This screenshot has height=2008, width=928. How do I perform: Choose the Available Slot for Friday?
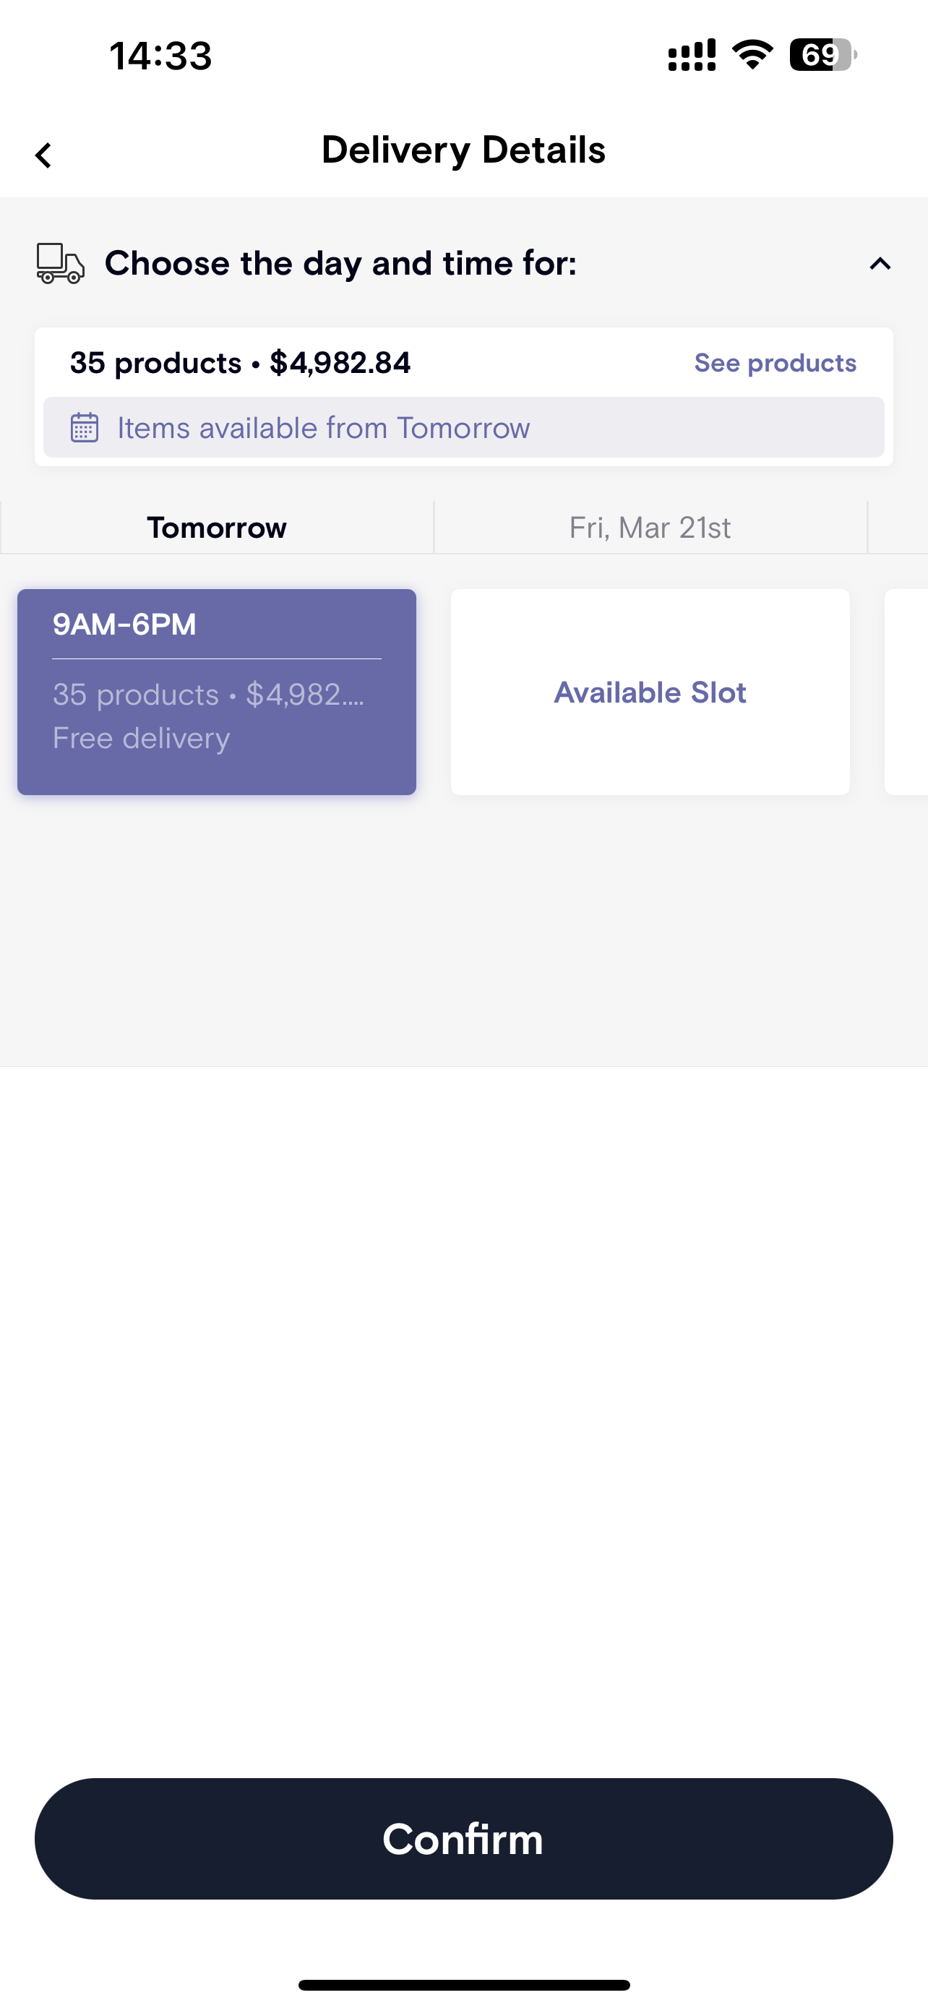(x=650, y=692)
